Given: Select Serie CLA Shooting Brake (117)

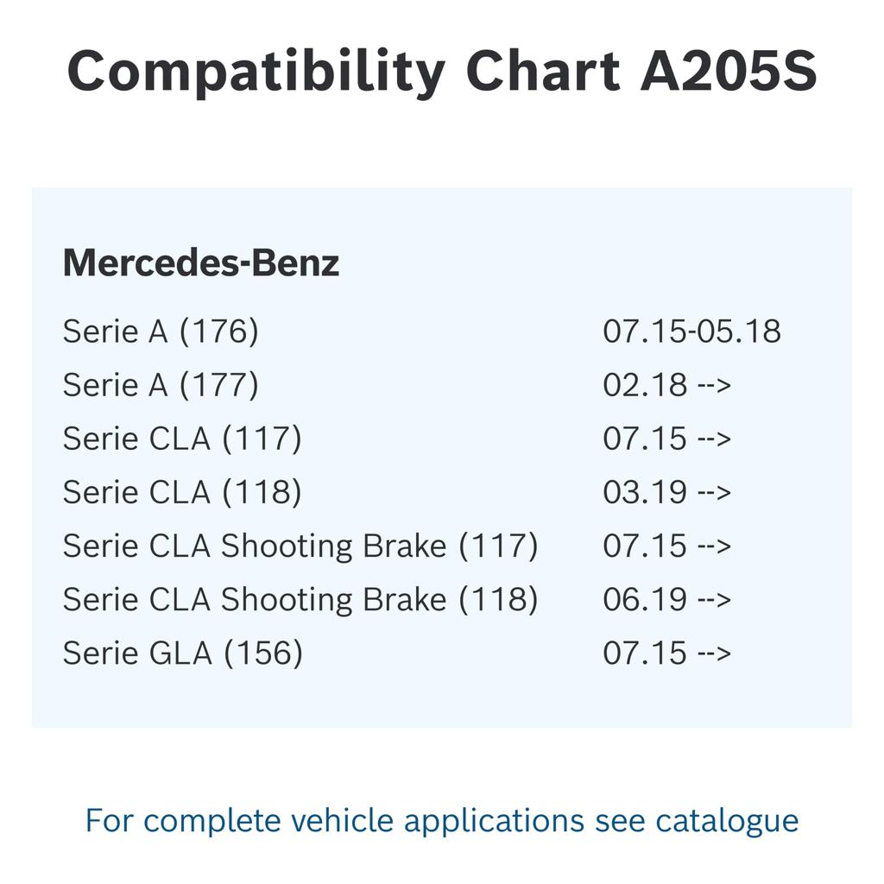Looking at the screenshot, I should (x=300, y=546).
